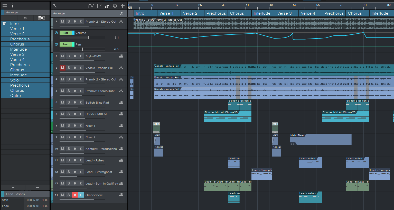This screenshot has height=210, width=394.
Task: Click the Intro section marker pin icon
Action: (4, 23)
